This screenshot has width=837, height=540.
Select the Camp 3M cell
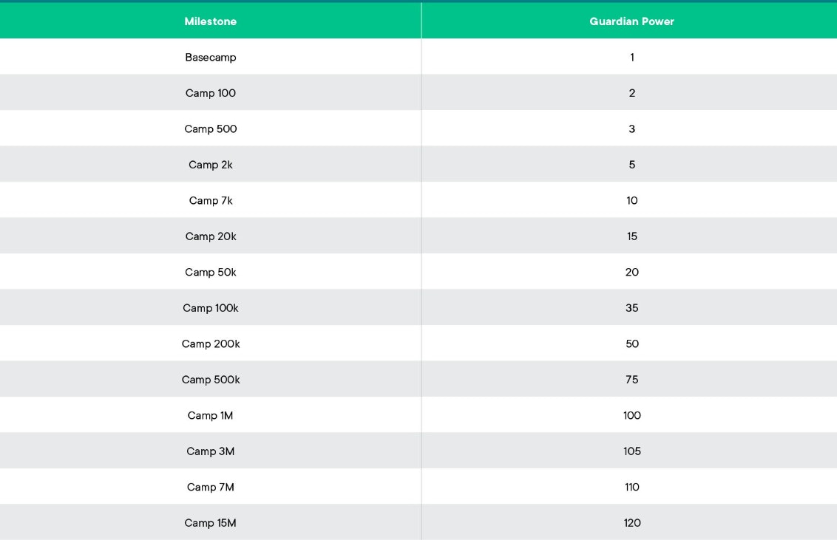pyautogui.click(x=211, y=451)
